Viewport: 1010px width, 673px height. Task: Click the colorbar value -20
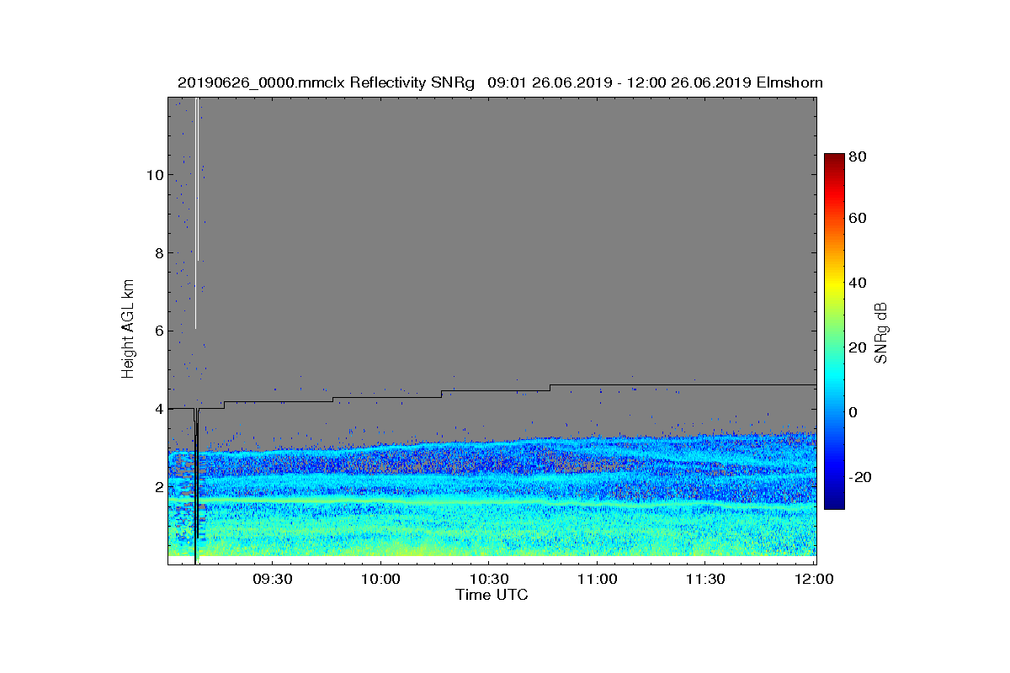862,477
